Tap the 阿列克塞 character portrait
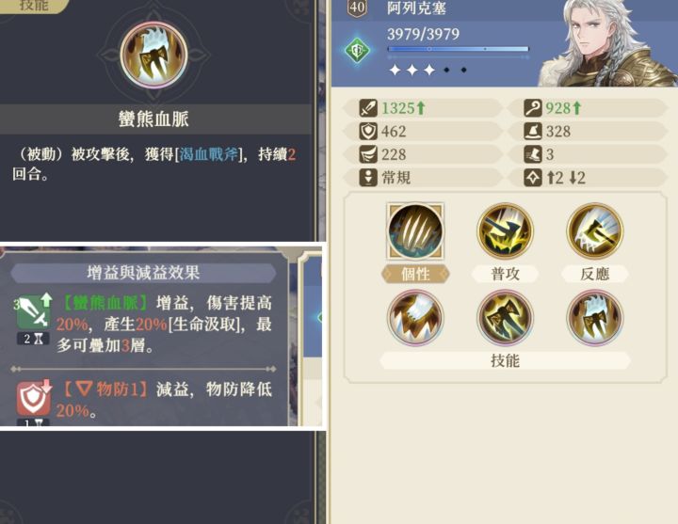 pyautogui.click(x=607, y=43)
